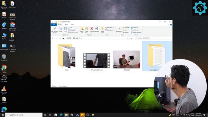The image size is (208, 117).
Task: Expand the ribbon Open dropdown
Action: tap(126, 28)
